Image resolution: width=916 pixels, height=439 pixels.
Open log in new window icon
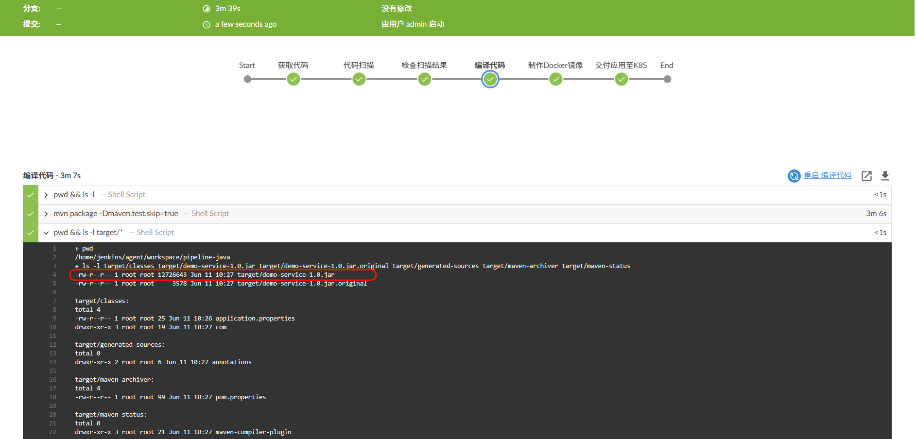866,176
